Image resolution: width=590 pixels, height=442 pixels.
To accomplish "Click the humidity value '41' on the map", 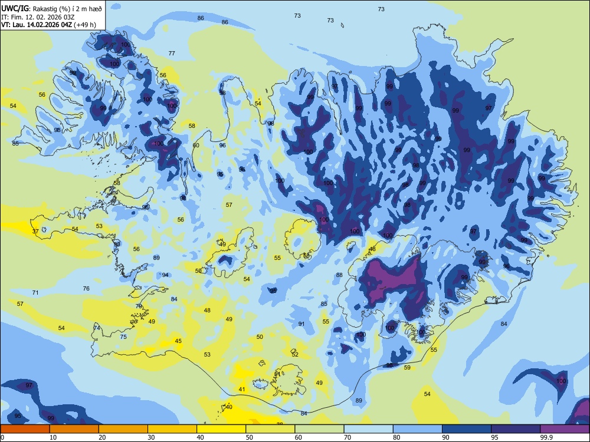I will tap(242, 390).
